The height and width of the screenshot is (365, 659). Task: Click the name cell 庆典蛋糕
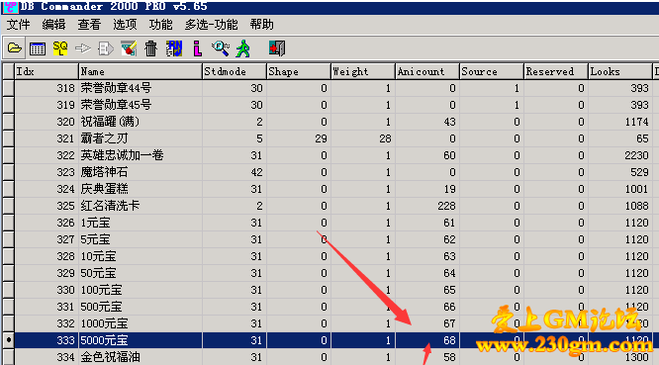(x=141, y=189)
